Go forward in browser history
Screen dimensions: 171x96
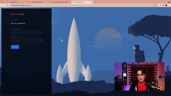5,5
